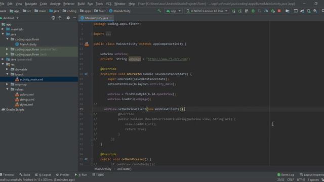
Task: Hide the project panel with minus icon
Action: click(x=74, y=18)
